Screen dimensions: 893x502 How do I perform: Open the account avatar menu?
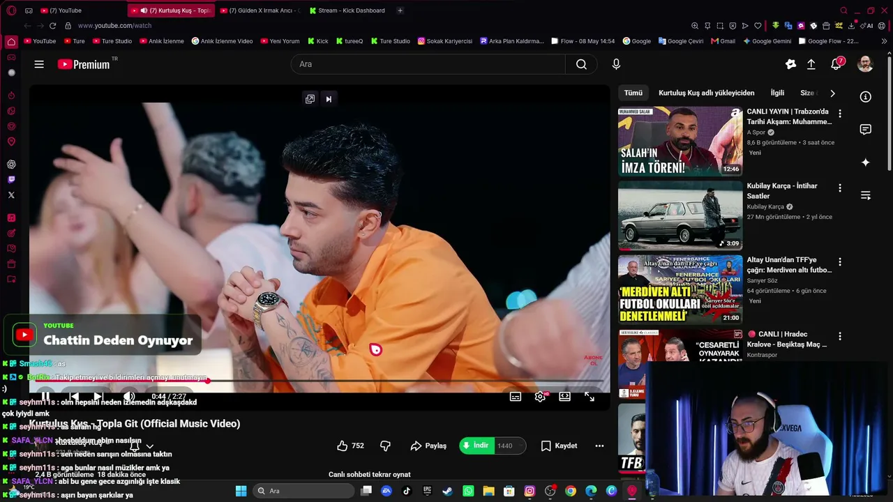[x=865, y=64]
